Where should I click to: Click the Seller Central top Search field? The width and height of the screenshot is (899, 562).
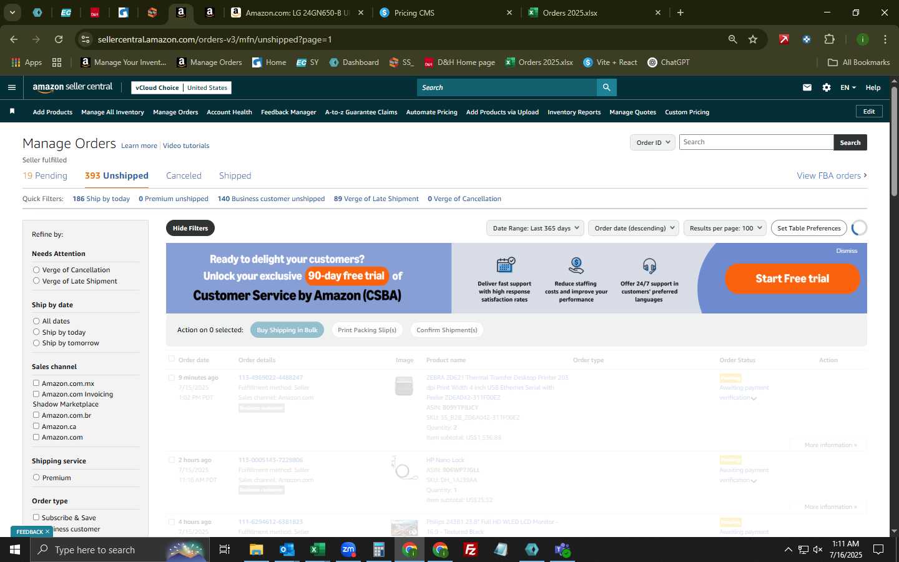tap(506, 87)
